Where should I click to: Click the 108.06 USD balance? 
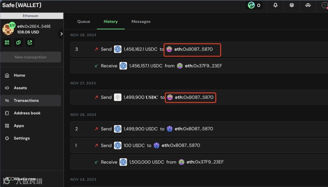coord(28,32)
